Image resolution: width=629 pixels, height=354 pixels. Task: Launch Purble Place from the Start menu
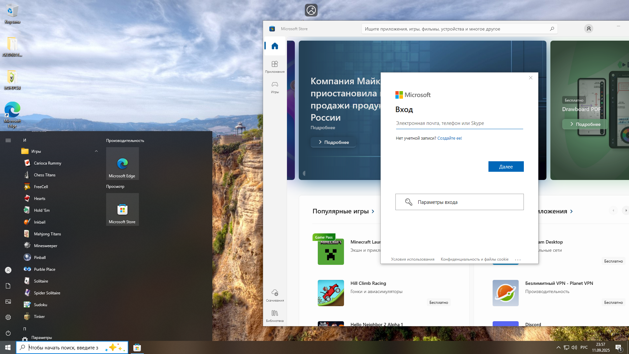59,269
